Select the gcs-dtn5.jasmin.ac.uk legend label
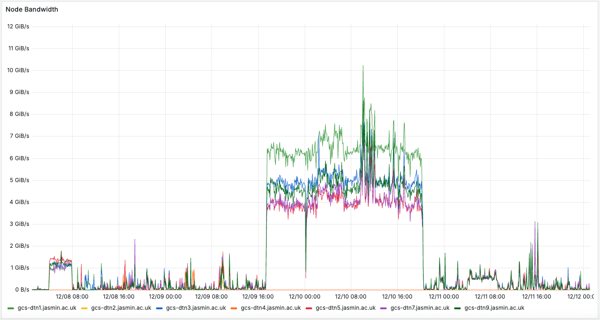Image resolution: width=600 pixels, height=320 pixels. [346, 308]
